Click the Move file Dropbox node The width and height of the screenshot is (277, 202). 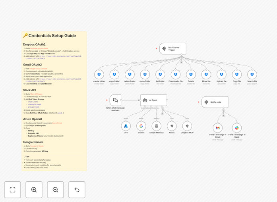[x=206, y=75]
